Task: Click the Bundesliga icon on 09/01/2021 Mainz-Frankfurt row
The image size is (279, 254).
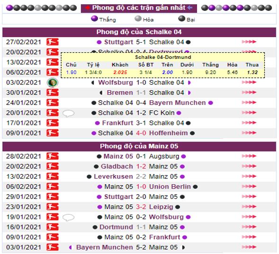Action: point(52,237)
